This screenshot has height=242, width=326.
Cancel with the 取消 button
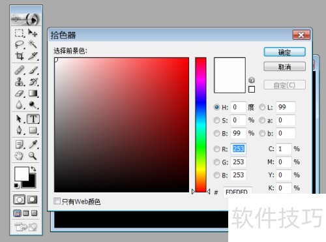[x=284, y=67]
